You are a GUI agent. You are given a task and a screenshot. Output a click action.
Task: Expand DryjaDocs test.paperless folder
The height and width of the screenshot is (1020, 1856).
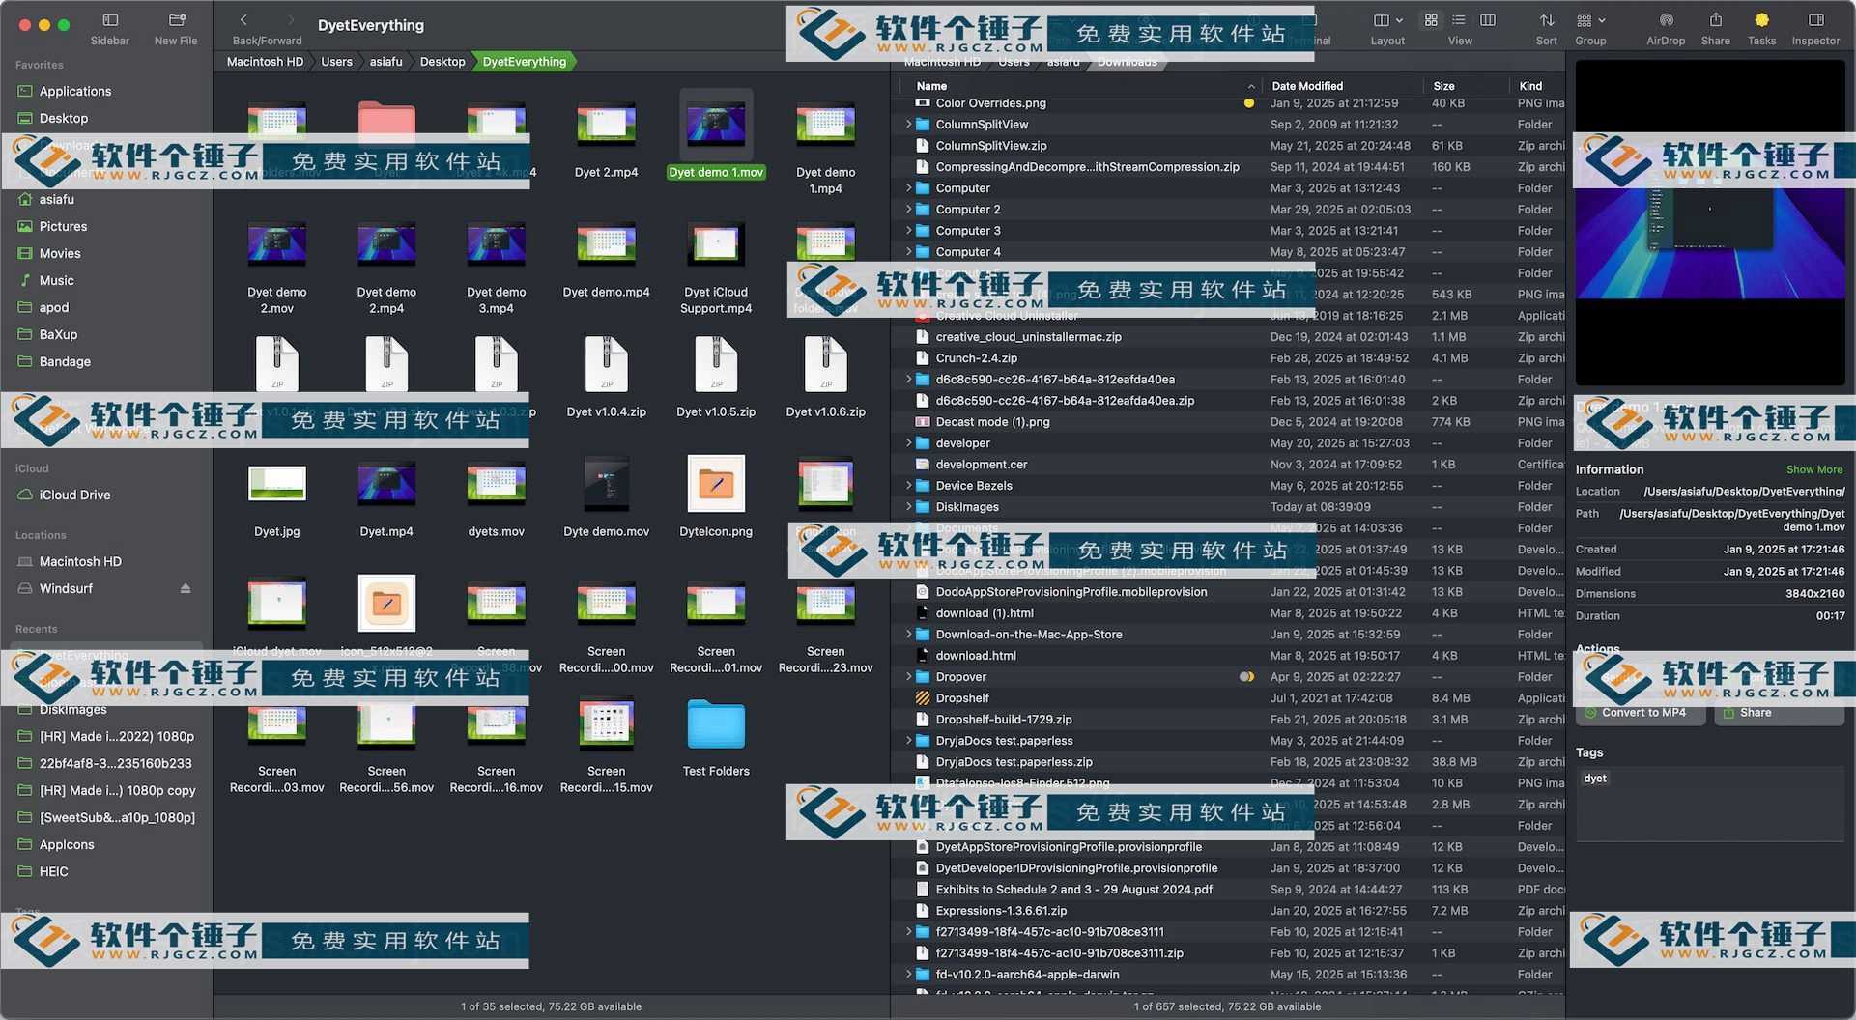(x=908, y=740)
